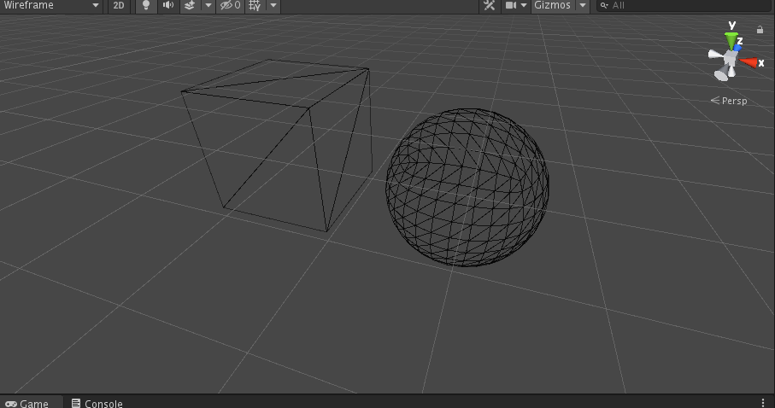Open the search filter magnifier dropdown
The width and height of the screenshot is (775, 408).
pyautogui.click(x=604, y=5)
